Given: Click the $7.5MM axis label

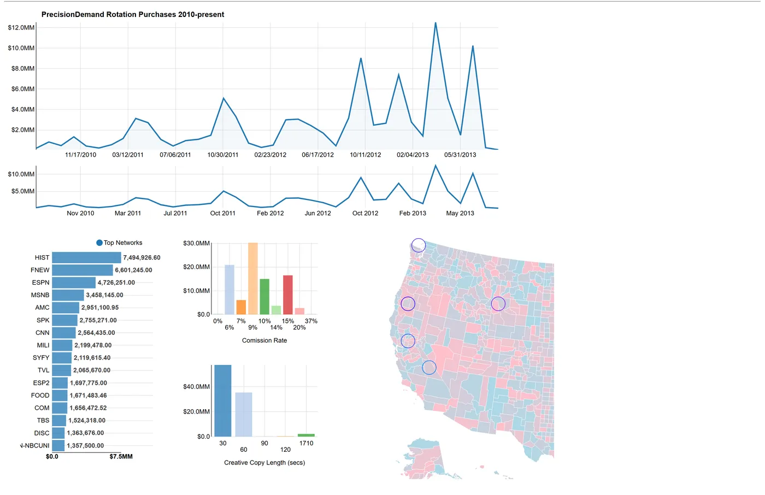Looking at the screenshot, I should (121, 457).
